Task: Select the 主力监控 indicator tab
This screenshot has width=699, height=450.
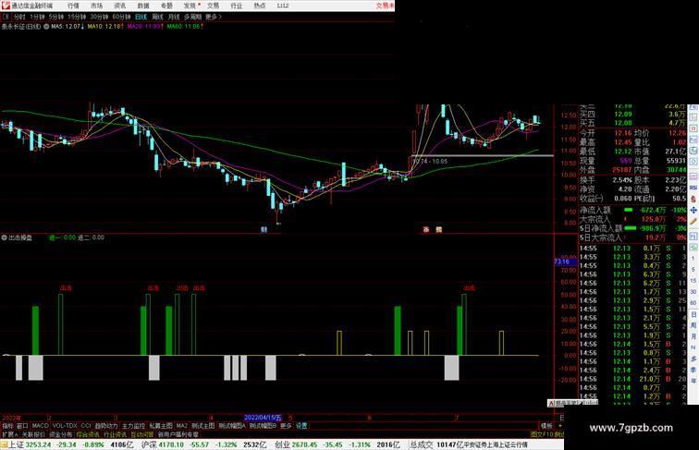Action: coord(133,426)
